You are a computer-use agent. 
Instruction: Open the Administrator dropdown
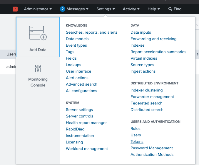click(38, 9)
